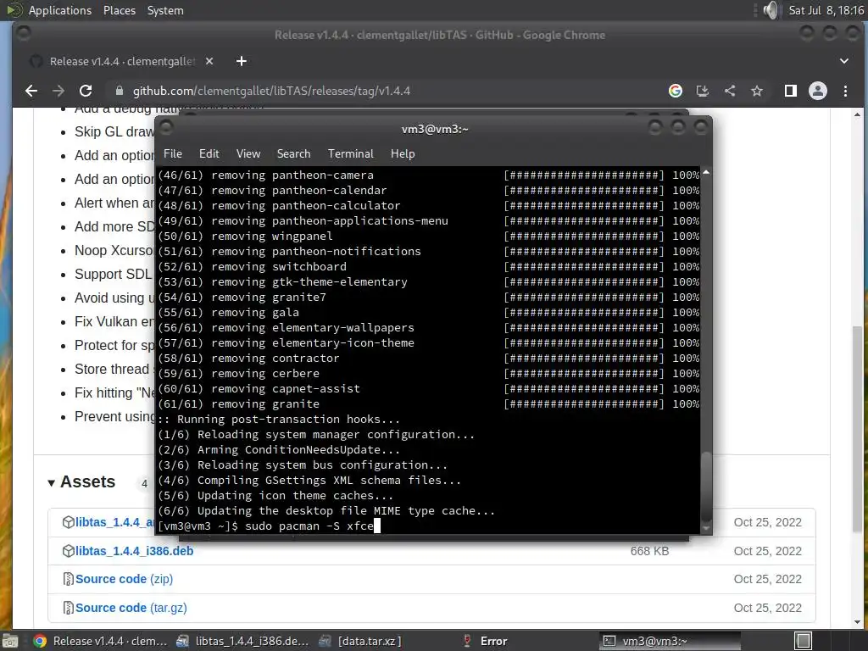Screen dimensions: 868x651
Task: Click the Chrome address bar URL
Action: tap(271, 91)
